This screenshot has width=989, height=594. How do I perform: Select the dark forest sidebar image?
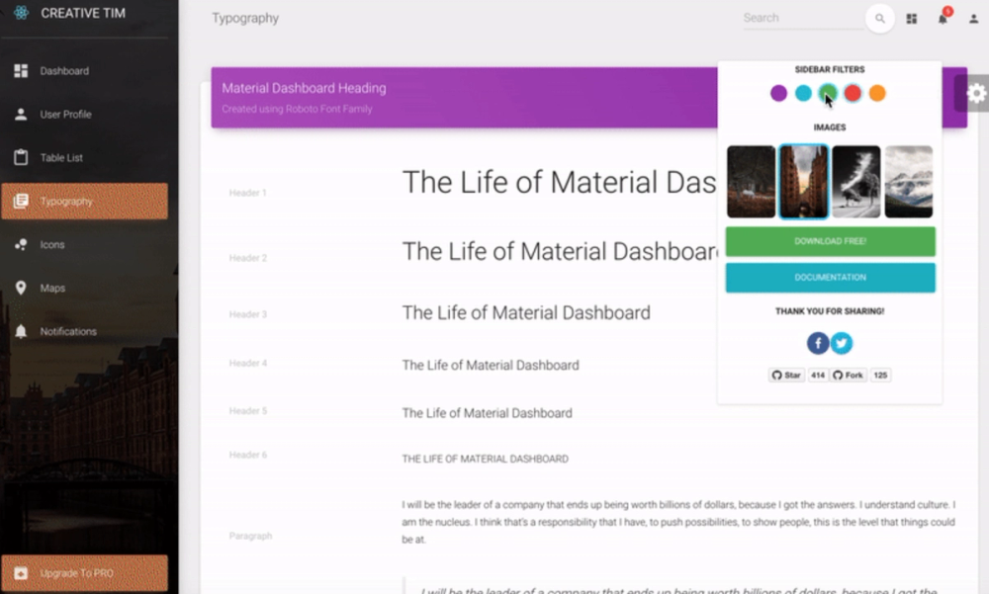tap(752, 182)
